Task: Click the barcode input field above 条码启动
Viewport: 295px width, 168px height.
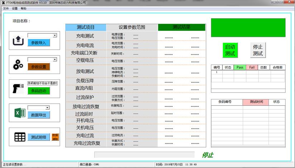Action: pos(42,83)
